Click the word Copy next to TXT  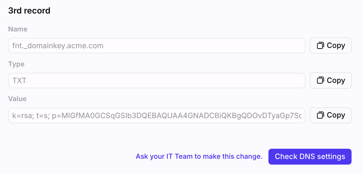pos(336,81)
